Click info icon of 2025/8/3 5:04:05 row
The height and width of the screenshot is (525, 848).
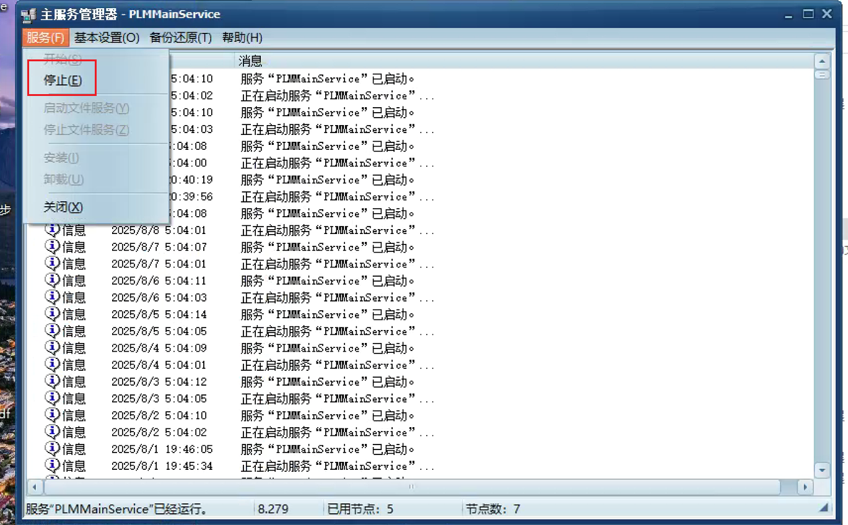tap(53, 399)
